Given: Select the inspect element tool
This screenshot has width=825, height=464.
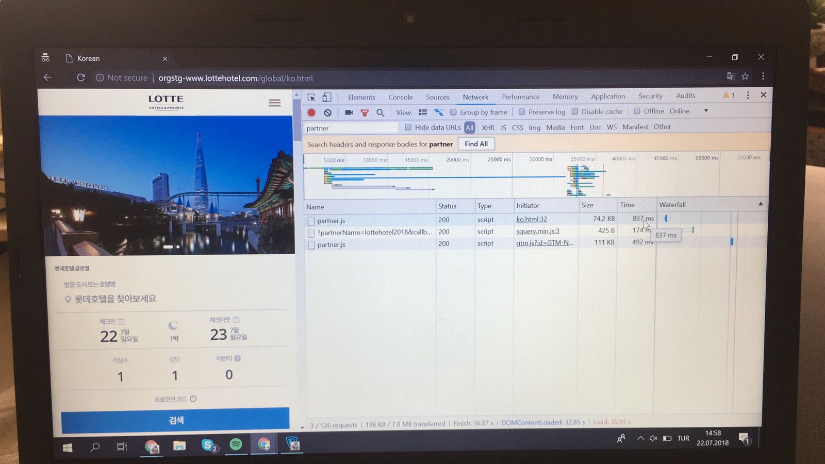Looking at the screenshot, I should [311, 97].
